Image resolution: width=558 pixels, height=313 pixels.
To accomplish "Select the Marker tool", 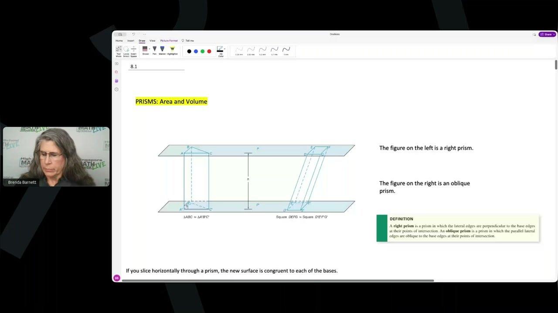I will pyautogui.click(x=162, y=50).
